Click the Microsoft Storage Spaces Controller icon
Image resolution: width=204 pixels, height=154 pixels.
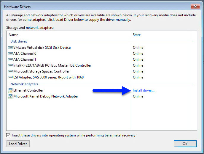[x=10, y=71]
